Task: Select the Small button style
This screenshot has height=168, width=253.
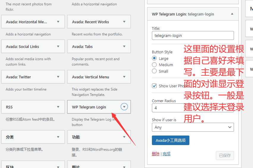Action: coord(154,71)
